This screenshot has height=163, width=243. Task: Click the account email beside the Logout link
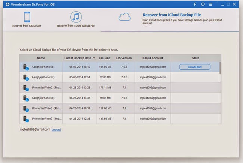point(35,129)
